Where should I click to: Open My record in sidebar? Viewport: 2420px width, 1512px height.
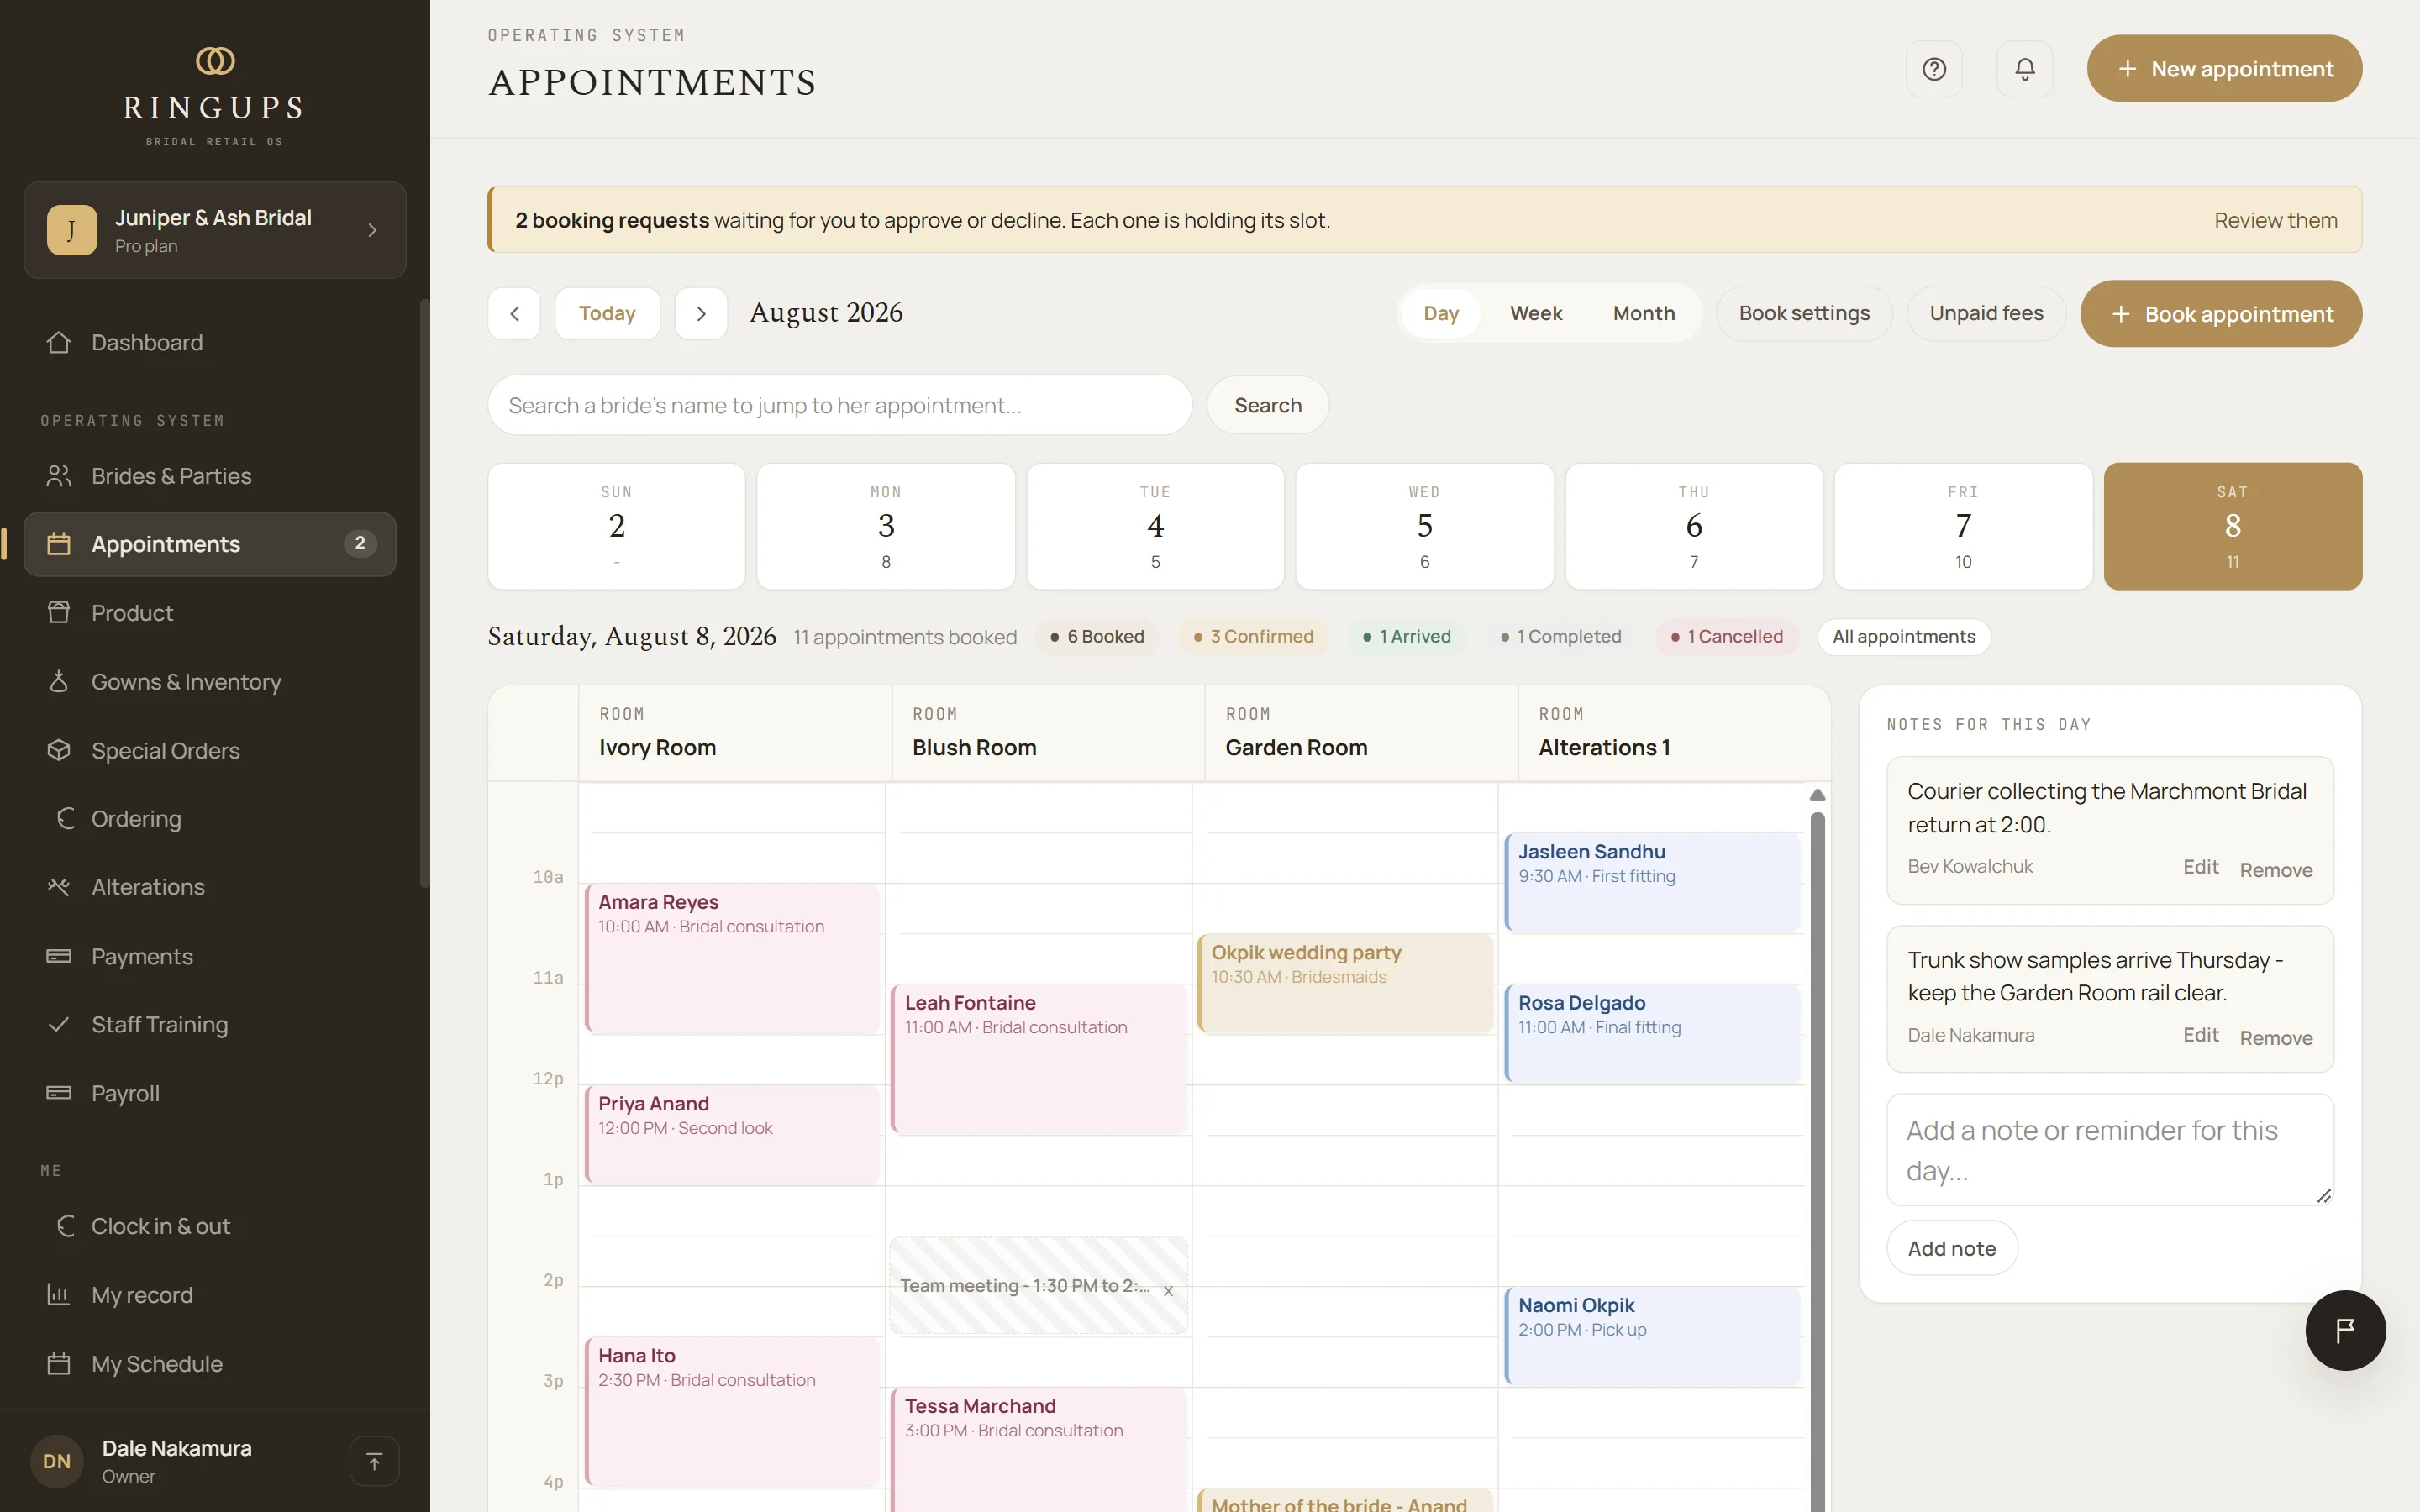coord(210,1295)
